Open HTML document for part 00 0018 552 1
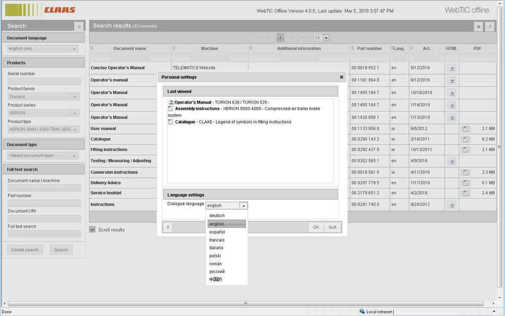Viewport: 505px width, 316px height. 452,68
